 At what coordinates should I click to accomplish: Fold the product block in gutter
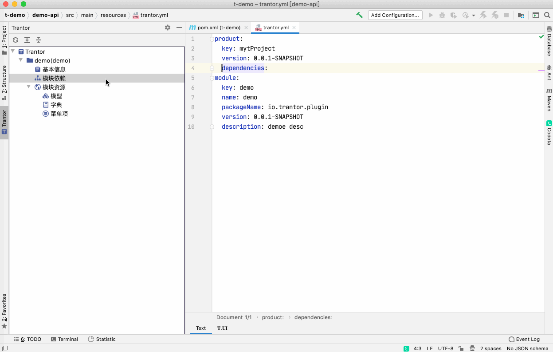[x=212, y=39]
